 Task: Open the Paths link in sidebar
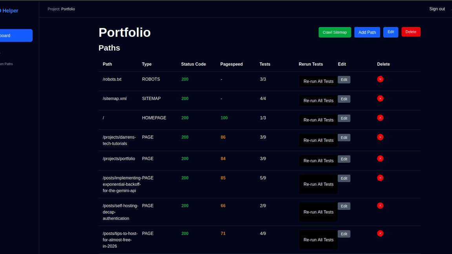(6, 64)
